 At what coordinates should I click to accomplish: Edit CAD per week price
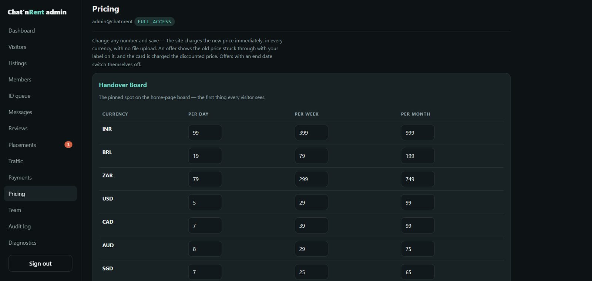(x=311, y=225)
